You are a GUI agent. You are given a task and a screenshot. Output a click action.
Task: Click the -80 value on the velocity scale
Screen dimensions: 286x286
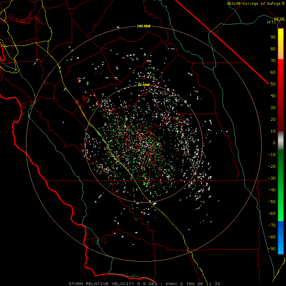(272, 237)
